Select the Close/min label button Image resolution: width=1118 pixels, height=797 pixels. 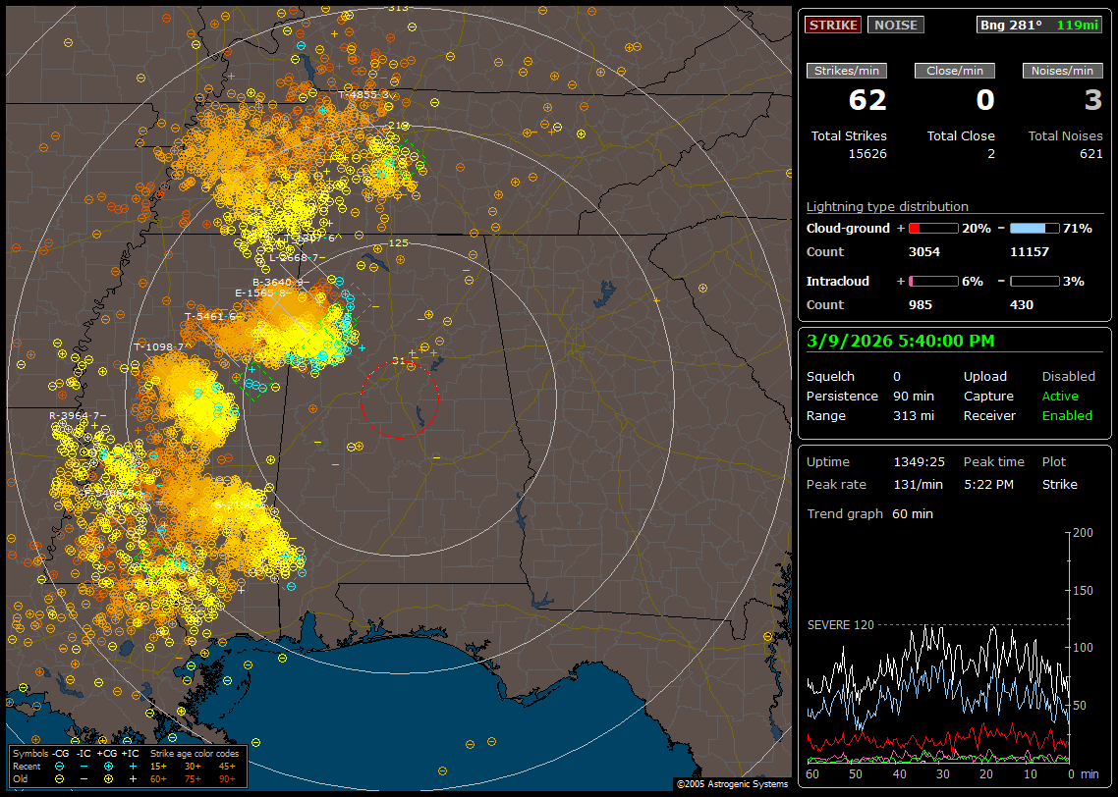tap(954, 71)
